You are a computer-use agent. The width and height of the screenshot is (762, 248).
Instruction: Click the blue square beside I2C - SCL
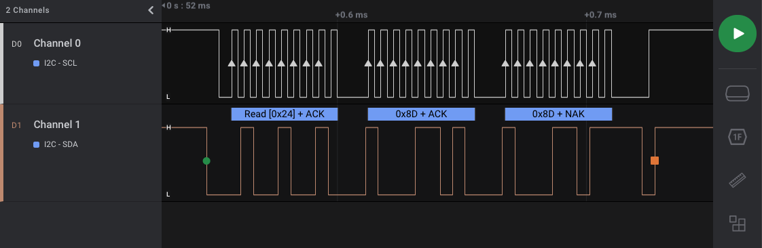[36, 63]
